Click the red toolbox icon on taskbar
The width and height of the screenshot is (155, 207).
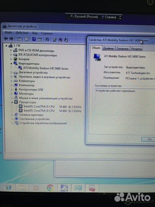92,188
